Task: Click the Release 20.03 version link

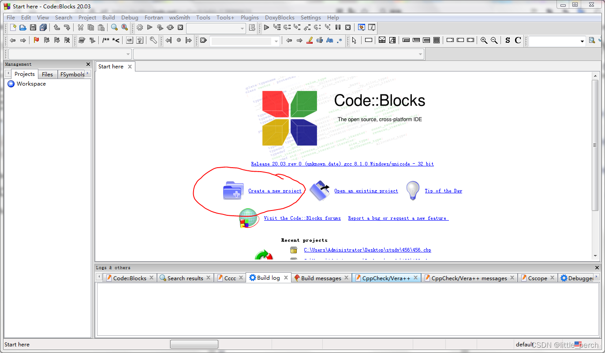Action: pyautogui.click(x=342, y=164)
